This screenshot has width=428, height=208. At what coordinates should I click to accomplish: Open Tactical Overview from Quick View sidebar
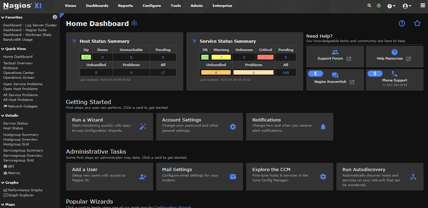17,63
